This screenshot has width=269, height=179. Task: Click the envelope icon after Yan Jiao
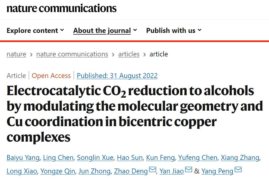(x=188, y=170)
